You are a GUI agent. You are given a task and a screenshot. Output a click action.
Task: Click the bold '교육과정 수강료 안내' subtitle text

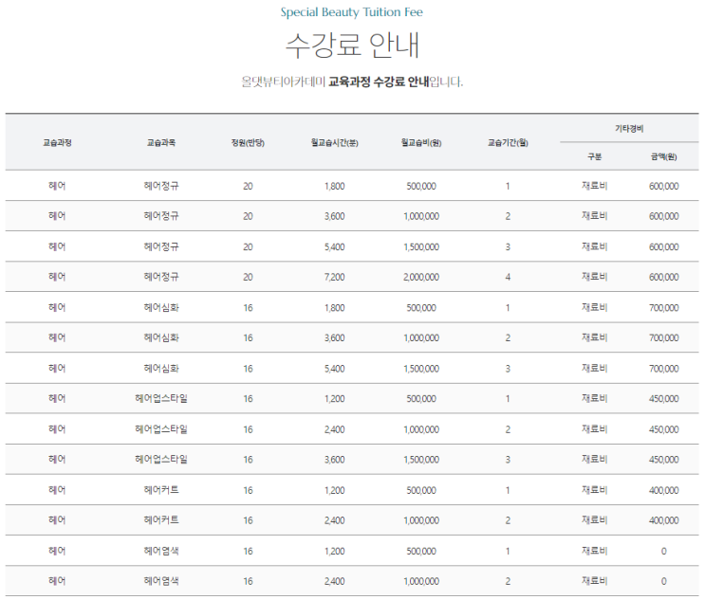click(379, 82)
